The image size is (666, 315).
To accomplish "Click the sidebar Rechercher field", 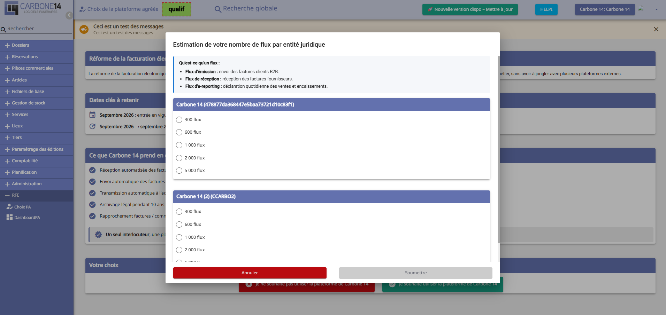I will click(x=37, y=29).
